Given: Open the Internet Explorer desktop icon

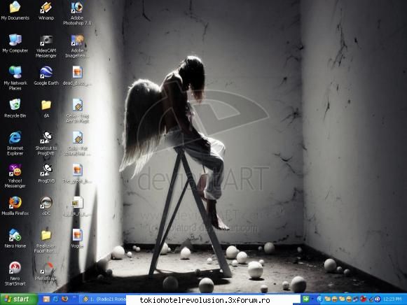Looking at the screenshot, I should [x=15, y=143].
